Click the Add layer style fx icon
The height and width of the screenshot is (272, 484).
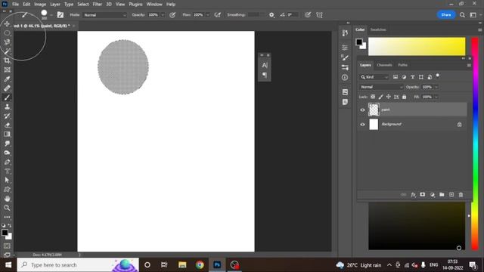pyautogui.click(x=414, y=195)
